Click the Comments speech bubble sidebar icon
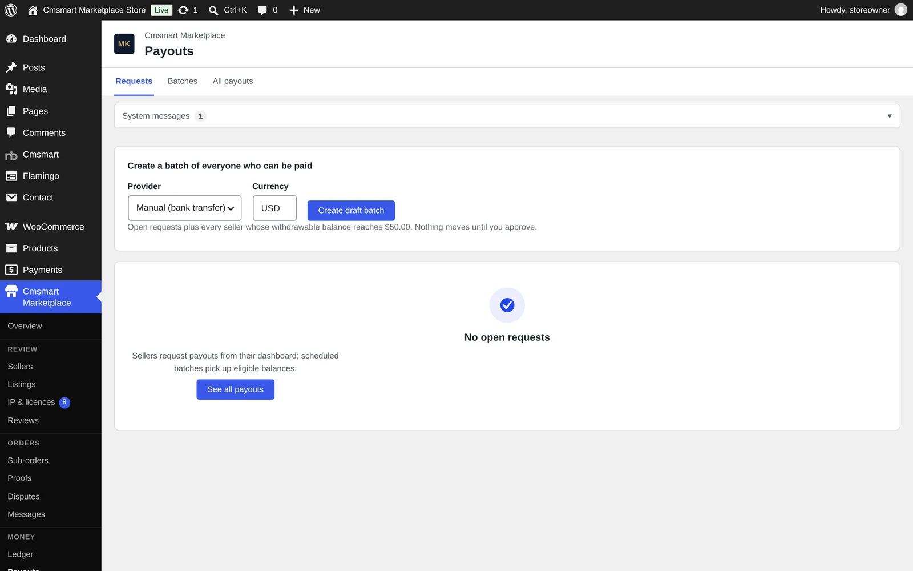Image resolution: width=913 pixels, height=571 pixels. pos(11,132)
